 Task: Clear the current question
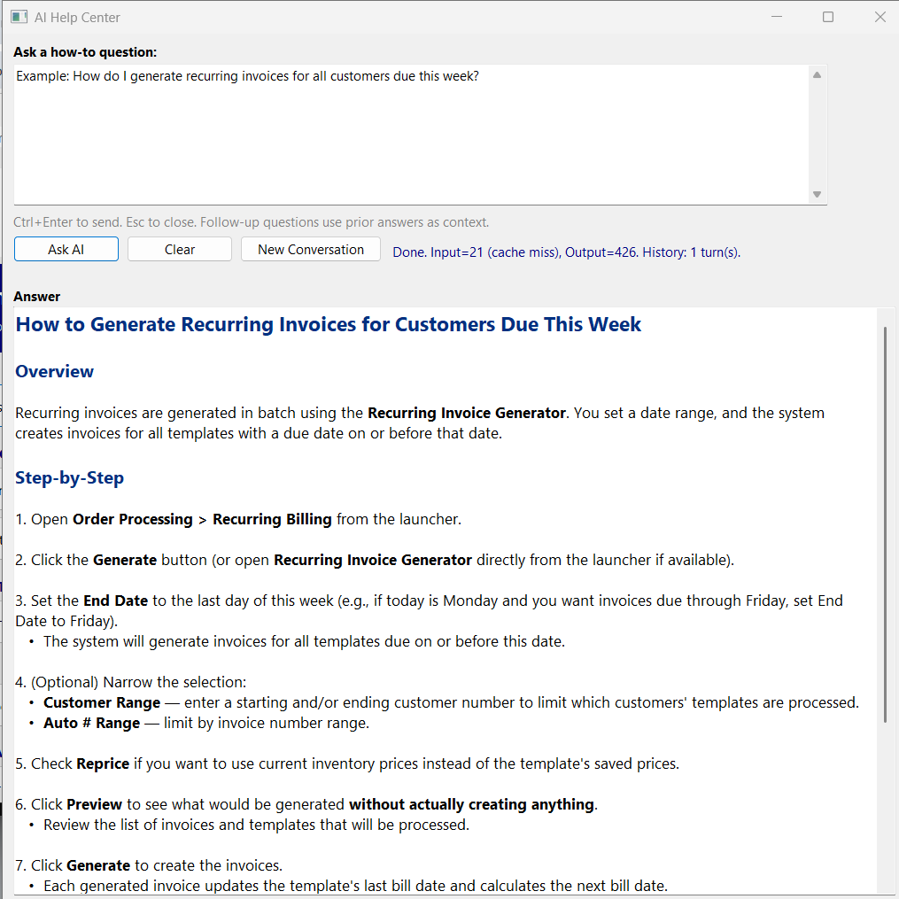tap(179, 249)
